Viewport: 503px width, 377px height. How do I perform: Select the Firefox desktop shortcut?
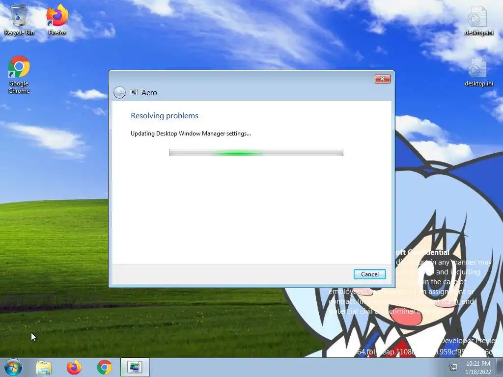(57, 20)
